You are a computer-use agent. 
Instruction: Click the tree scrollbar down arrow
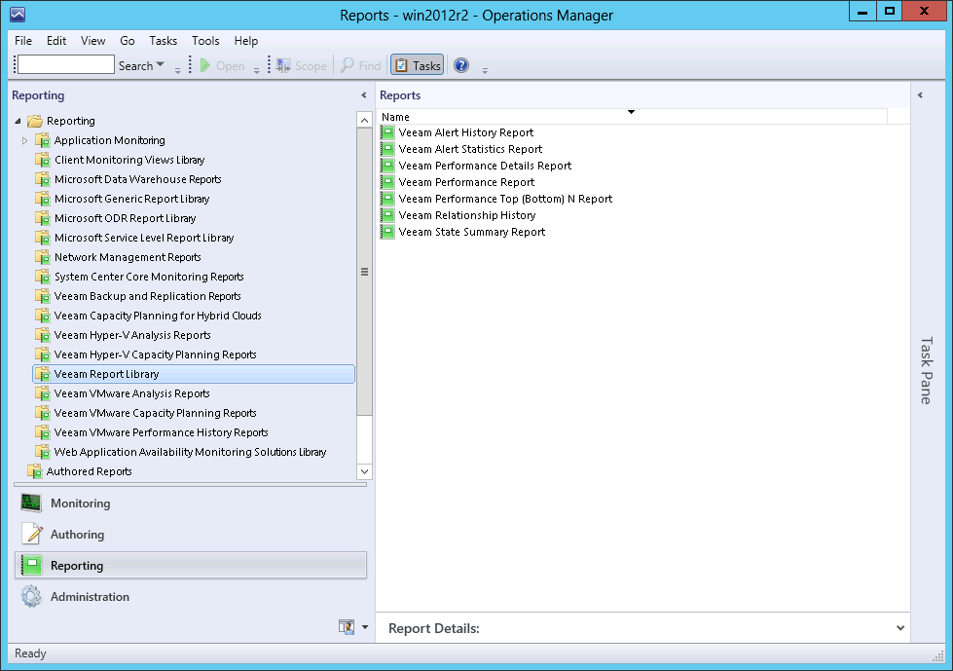(x=364, y=471)
